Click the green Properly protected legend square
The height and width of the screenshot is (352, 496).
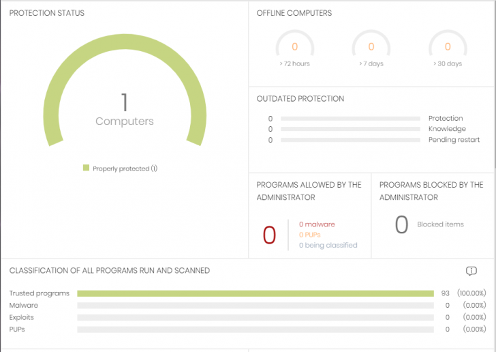pos(86,168)
